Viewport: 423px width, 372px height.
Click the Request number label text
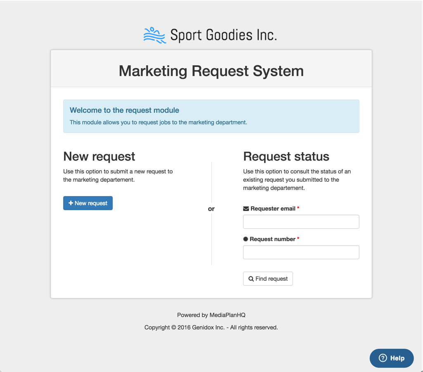coord(272,239)
